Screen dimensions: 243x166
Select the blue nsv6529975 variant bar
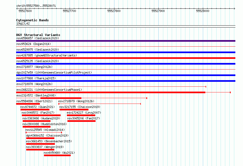126,52
